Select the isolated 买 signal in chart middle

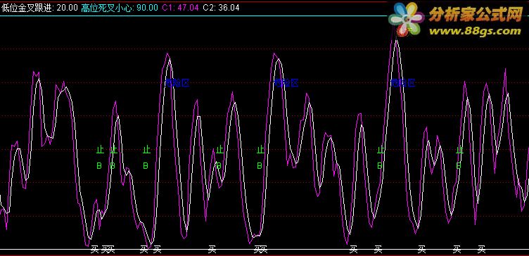coord(212,250)
